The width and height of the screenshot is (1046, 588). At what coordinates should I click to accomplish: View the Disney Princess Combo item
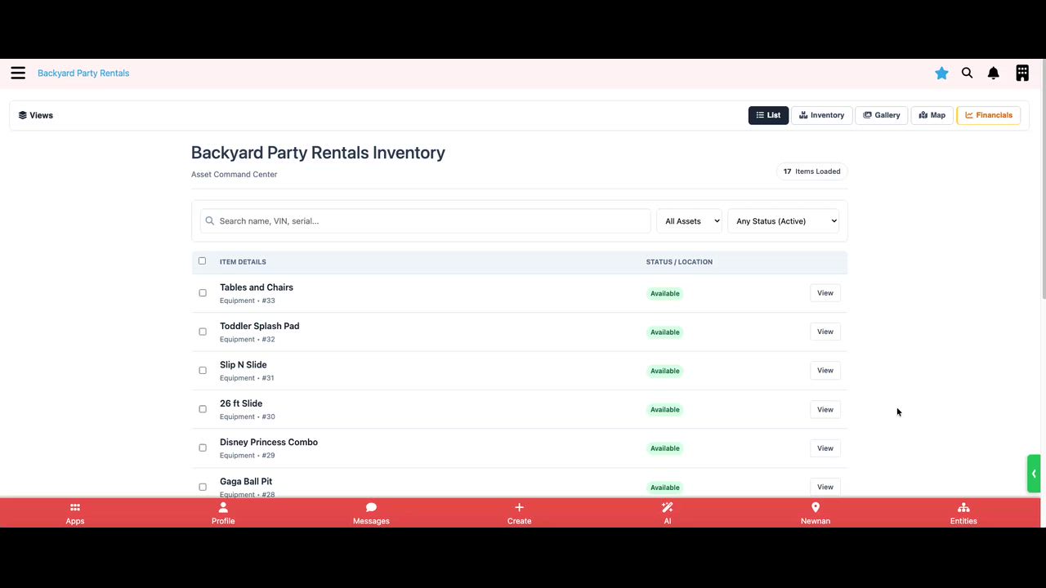[825, 448]
